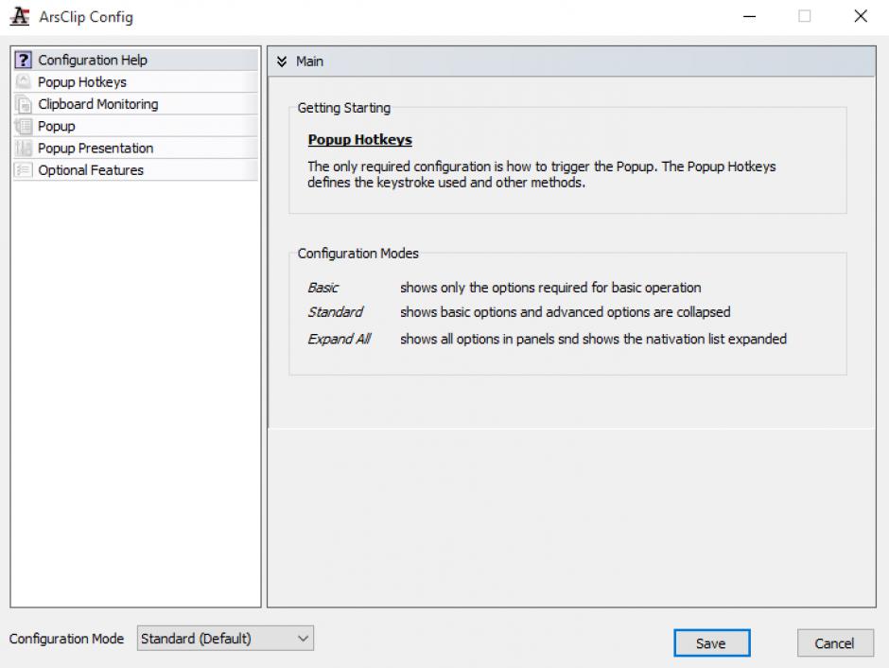Click the Popup Presentation sidebar icon
The height and width of the screenshot is (668, 889).
pyautogui.click(x=24, y=148)
